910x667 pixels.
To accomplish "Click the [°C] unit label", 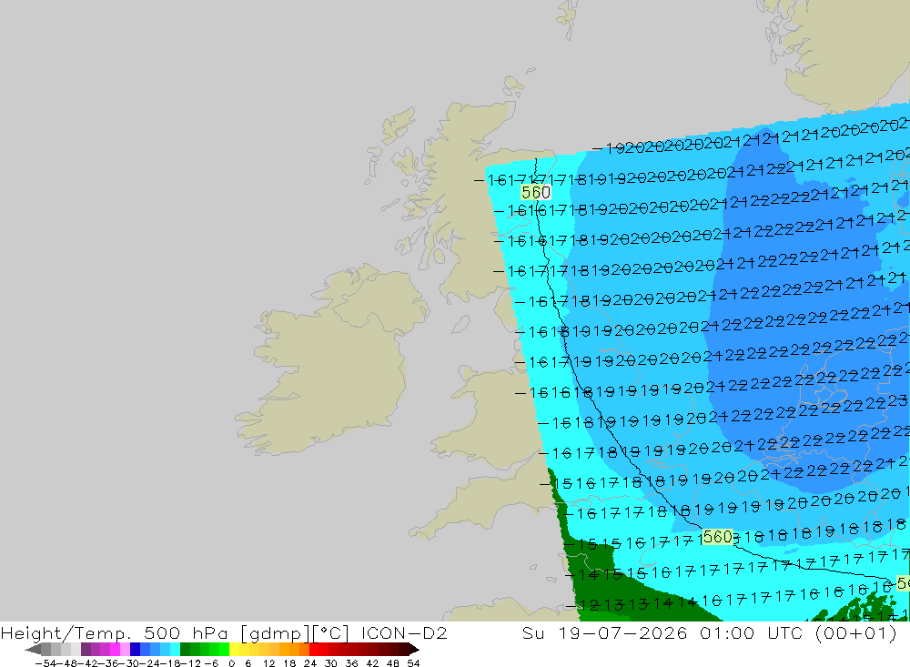I will [331, 632].
